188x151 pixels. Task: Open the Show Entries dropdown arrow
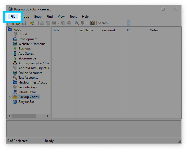(86, 23)
